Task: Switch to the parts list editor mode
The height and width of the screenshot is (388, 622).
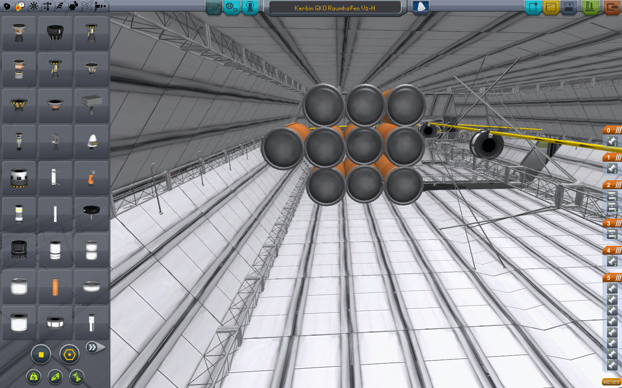Action: pyautogui.click(x=214, y=7)
